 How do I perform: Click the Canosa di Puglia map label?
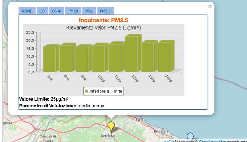48,138
